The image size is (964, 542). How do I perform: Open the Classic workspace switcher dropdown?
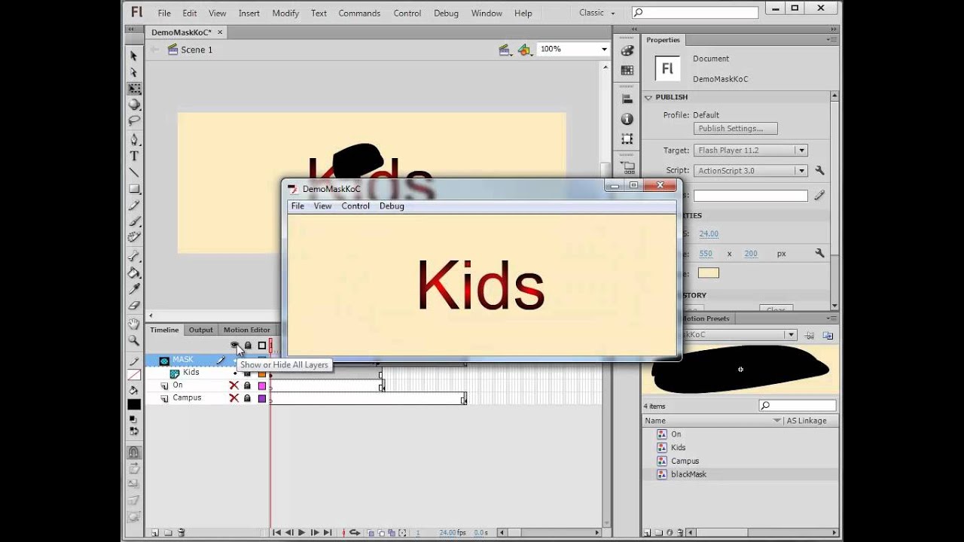pos(596,13)
